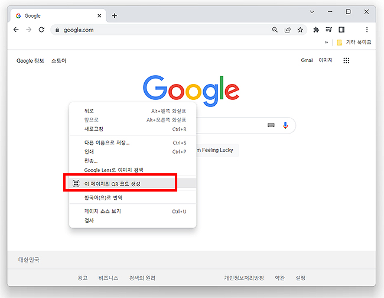Image resolution: width=384 pixels, height=298 pixels.
Task: Choose 뒤로 in context menu
Action: [x=132, y=111]
